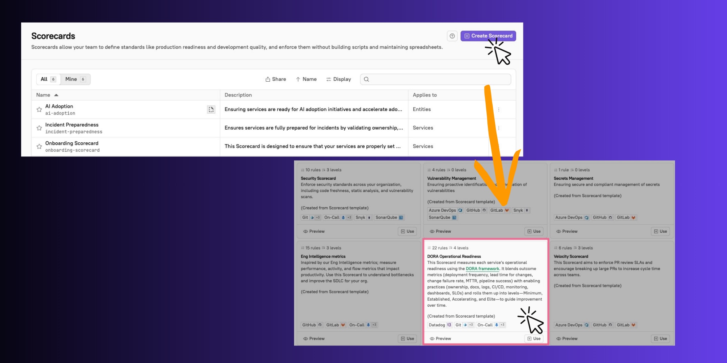Open the Incident Preparedness row kebab menu
The width and height of the screenshot is (727, 363).
coord(499,128)
